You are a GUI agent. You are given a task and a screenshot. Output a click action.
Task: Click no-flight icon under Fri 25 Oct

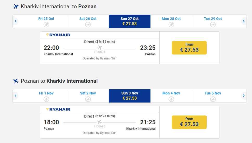[x=46, y=25]
